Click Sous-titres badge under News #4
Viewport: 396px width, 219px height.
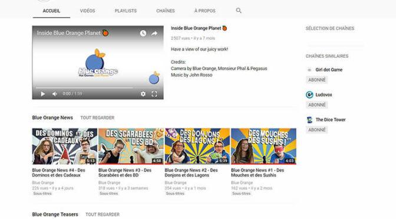click(42, 194)
